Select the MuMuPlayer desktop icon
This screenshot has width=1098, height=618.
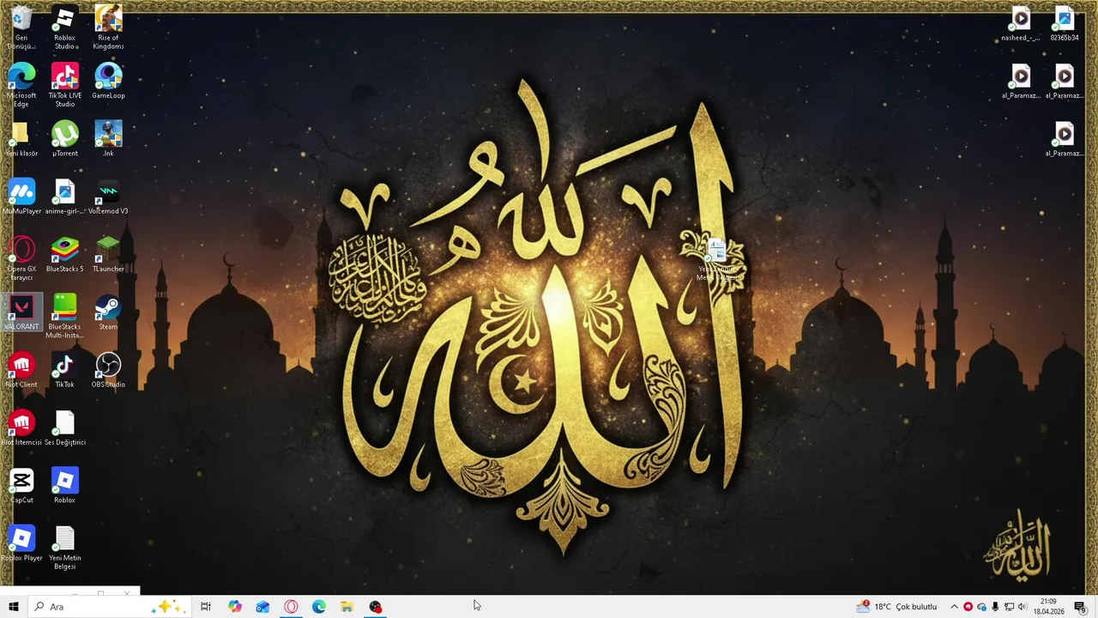[21, 197]
